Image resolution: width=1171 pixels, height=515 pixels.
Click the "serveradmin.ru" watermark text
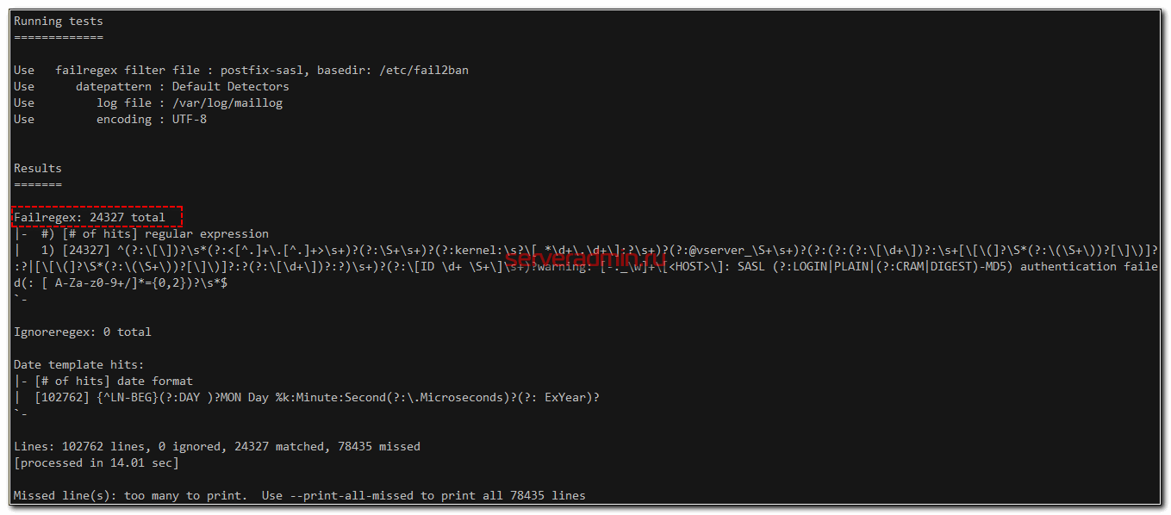pos(586,256)
